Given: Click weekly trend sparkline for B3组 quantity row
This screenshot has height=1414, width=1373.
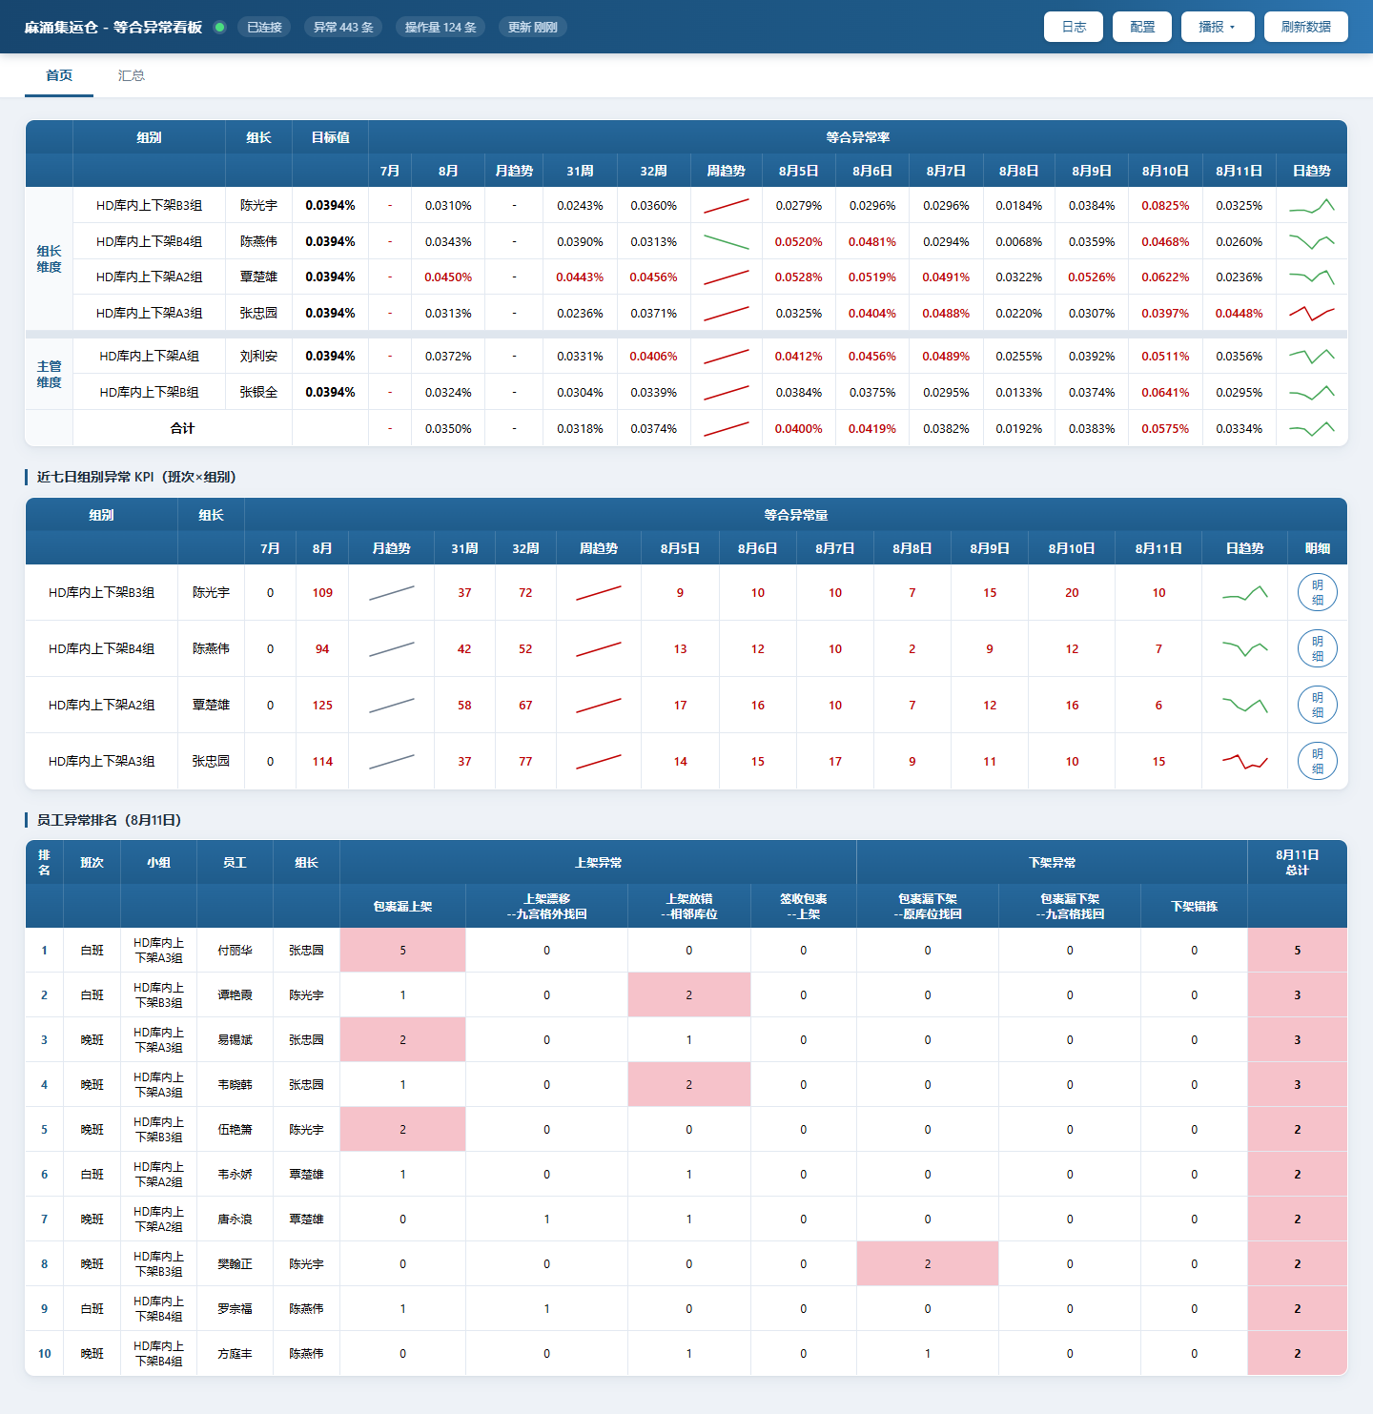Looking at the screenshot, I should (x=599, y=592).
